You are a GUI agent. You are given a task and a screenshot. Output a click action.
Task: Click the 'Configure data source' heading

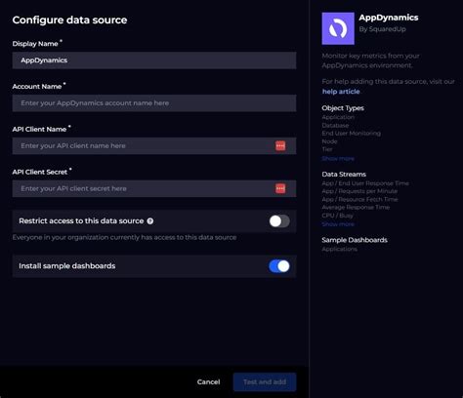click(x=69, y=20)
